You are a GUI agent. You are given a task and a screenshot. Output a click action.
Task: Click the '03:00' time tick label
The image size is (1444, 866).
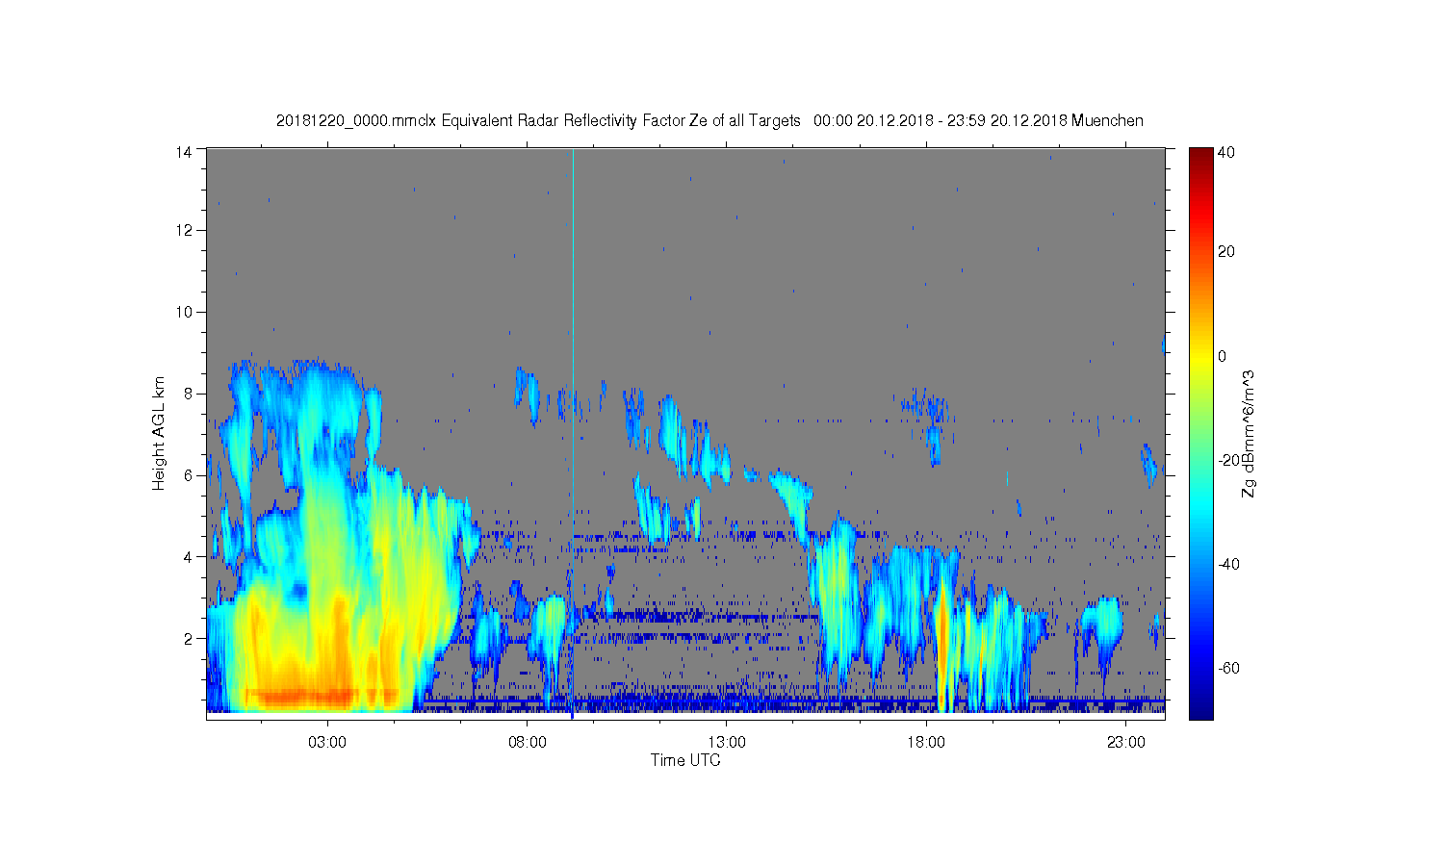pos(327,743)
